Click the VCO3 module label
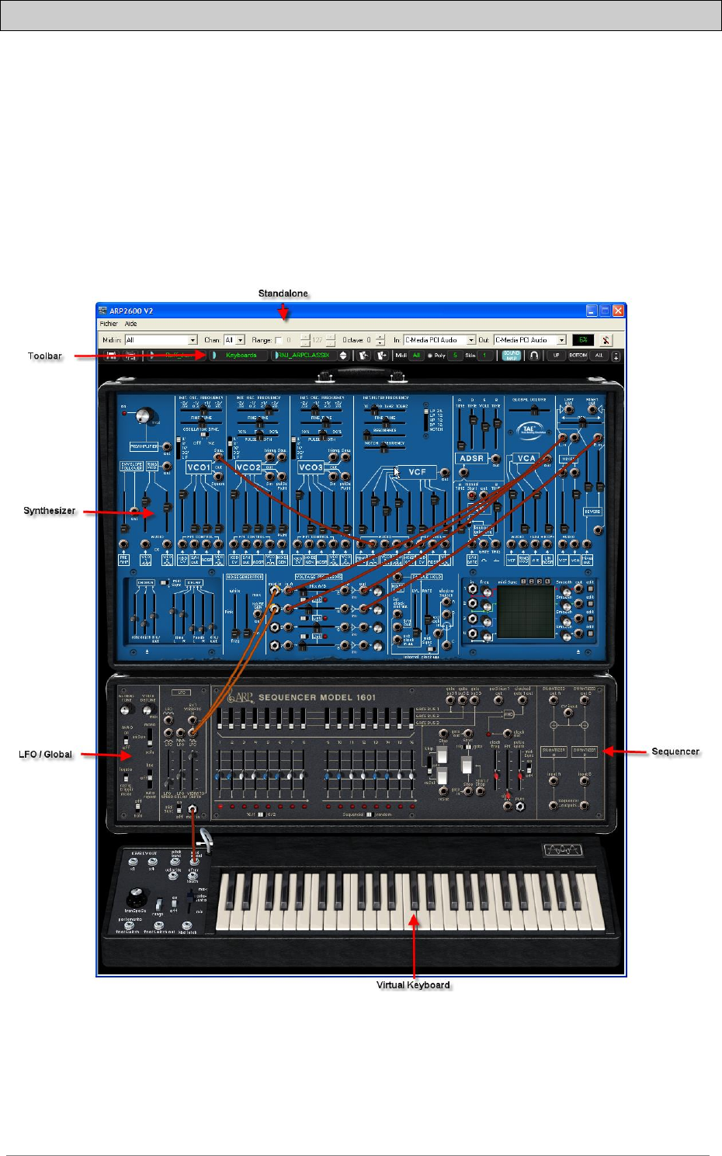This screenshot has height=1156, width=722. (311, 467)
